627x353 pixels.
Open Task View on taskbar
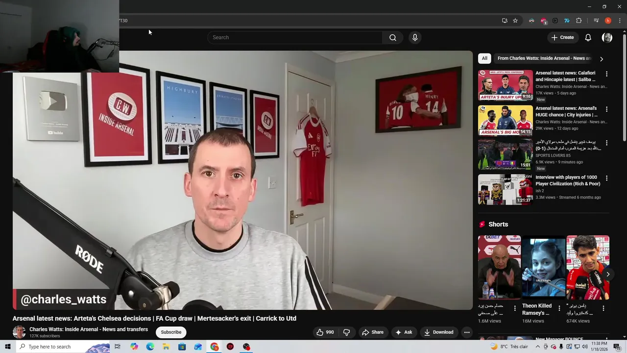point(118,347)
